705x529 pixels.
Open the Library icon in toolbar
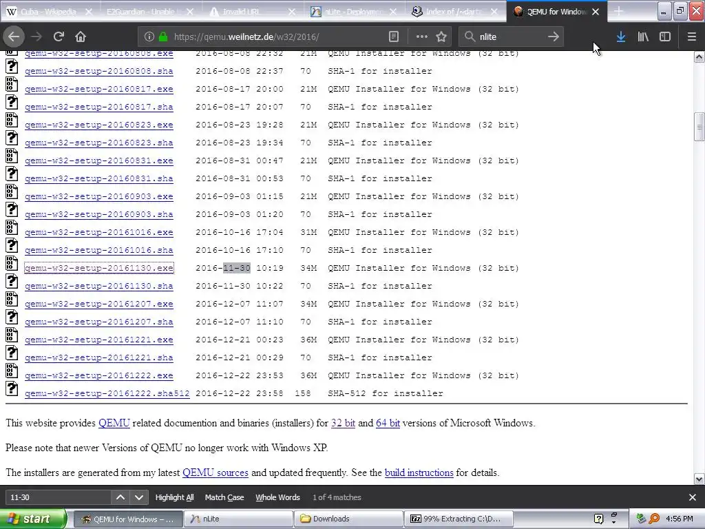click(643, 37)
